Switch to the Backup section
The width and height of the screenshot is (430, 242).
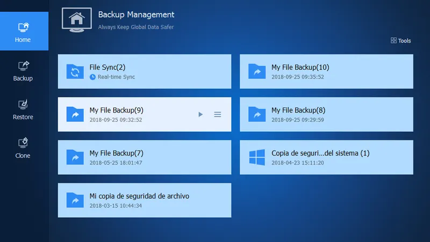(x=23, y=70)
